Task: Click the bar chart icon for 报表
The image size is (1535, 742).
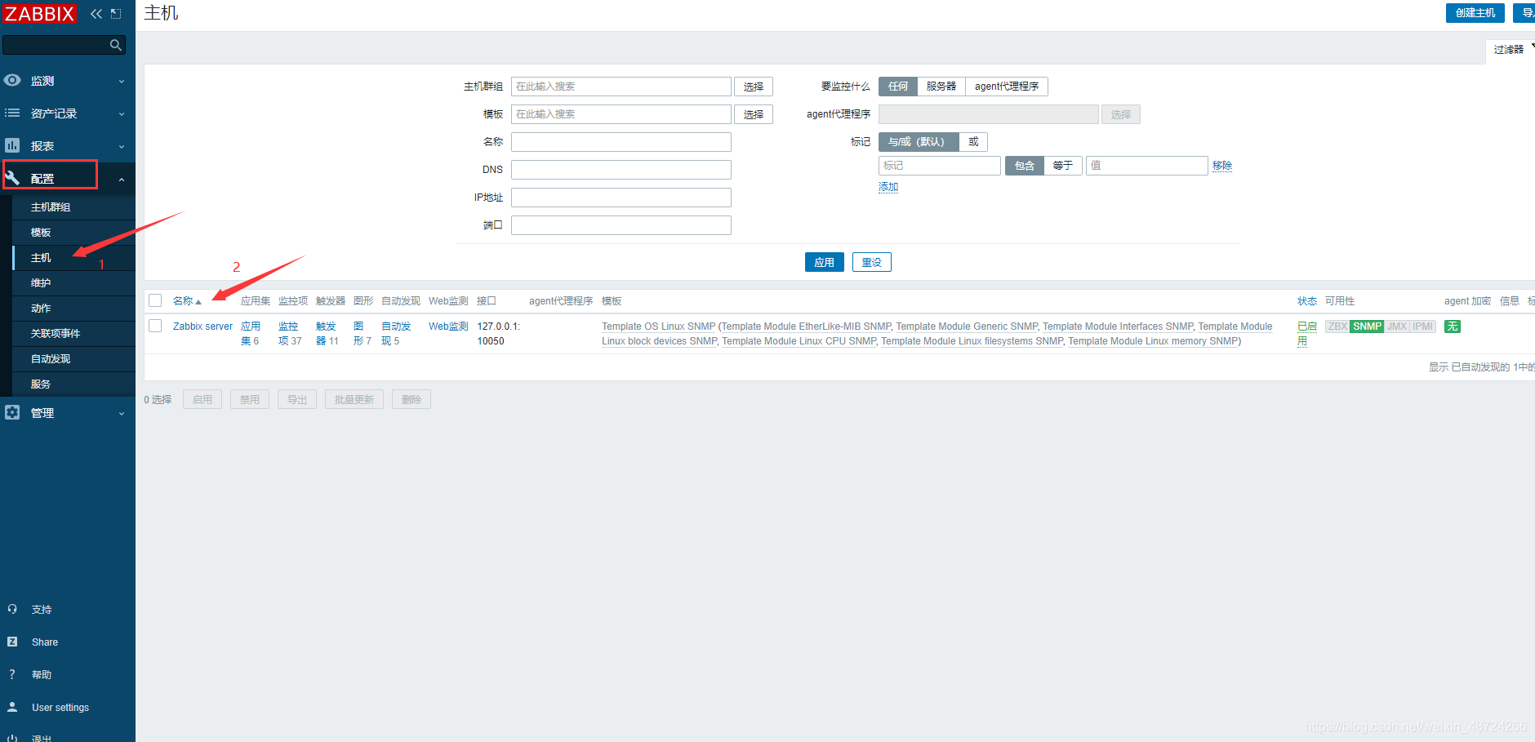Action: tap(12, 145)
